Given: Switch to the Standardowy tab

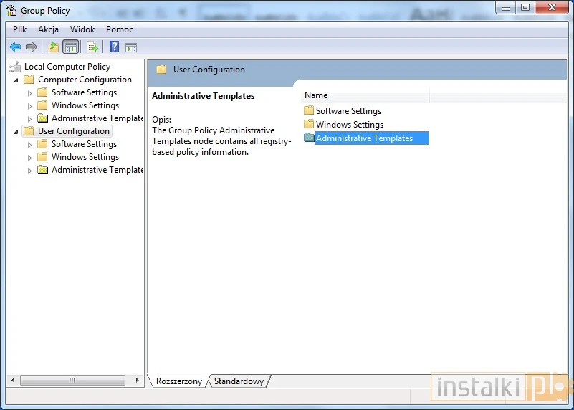Looking at the screenshot, I should pos(239,381).
